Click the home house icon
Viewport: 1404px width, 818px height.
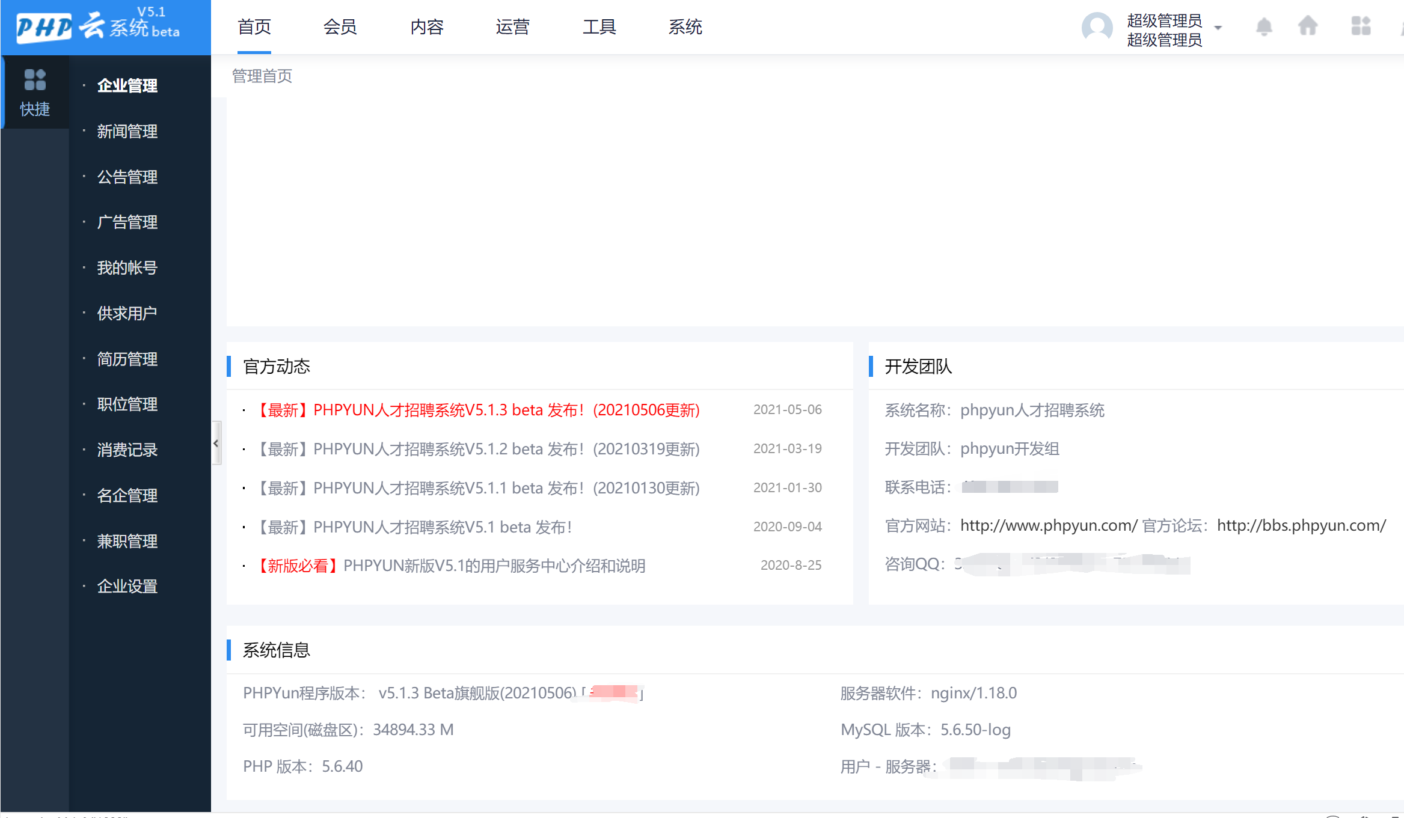tap(1308, 26)
